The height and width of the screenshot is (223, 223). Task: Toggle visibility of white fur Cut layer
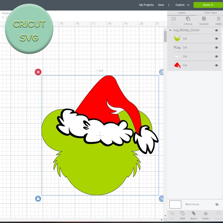pos(217,56)
